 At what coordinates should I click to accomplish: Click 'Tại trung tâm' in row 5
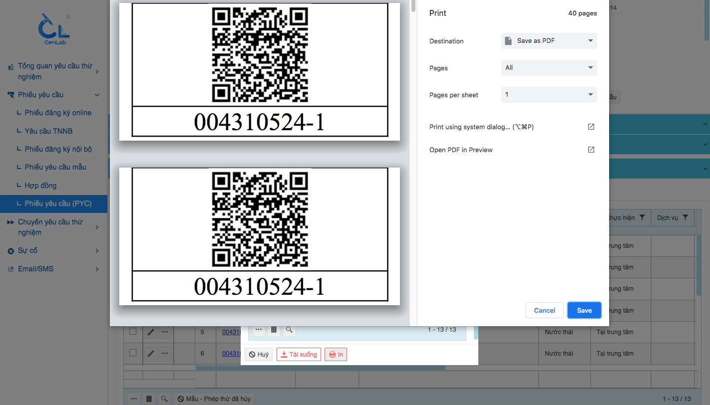(615, 332)
